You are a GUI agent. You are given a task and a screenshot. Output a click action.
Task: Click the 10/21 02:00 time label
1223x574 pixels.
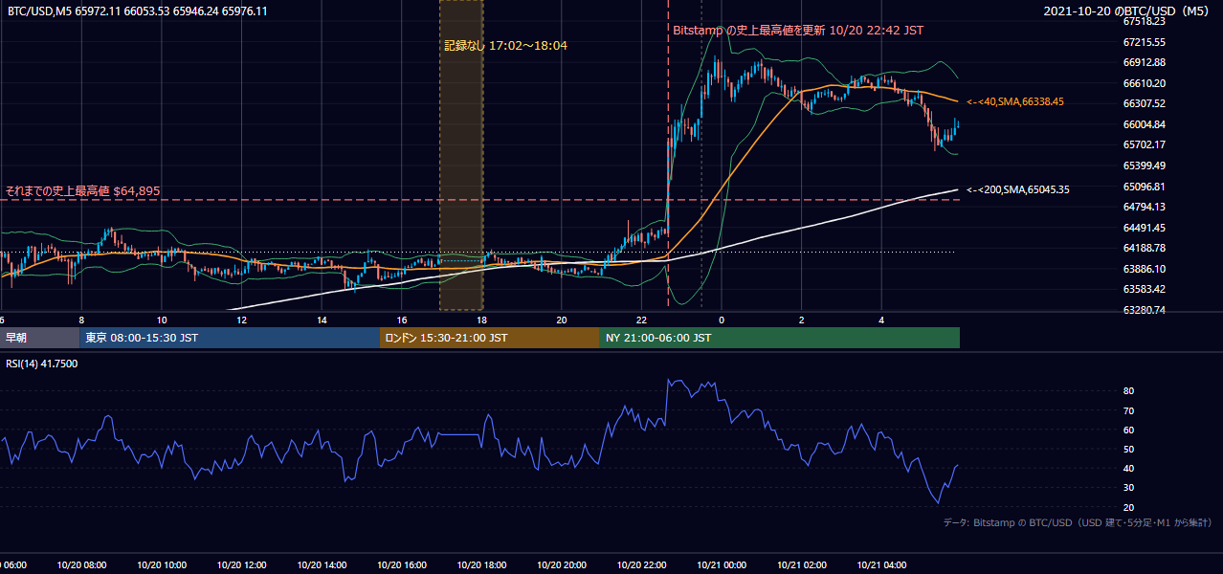803,565
